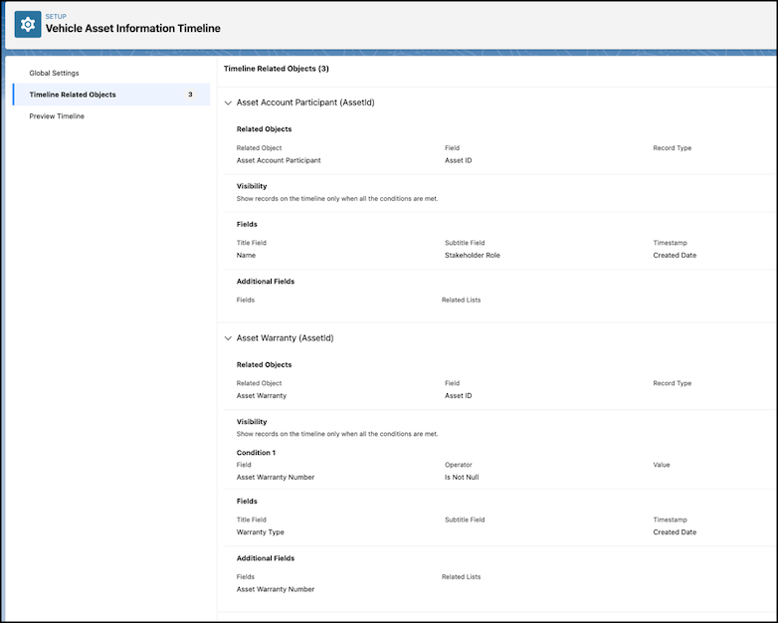Click Additional Fields heading under Asset Account Participant

tap(266, 282)
